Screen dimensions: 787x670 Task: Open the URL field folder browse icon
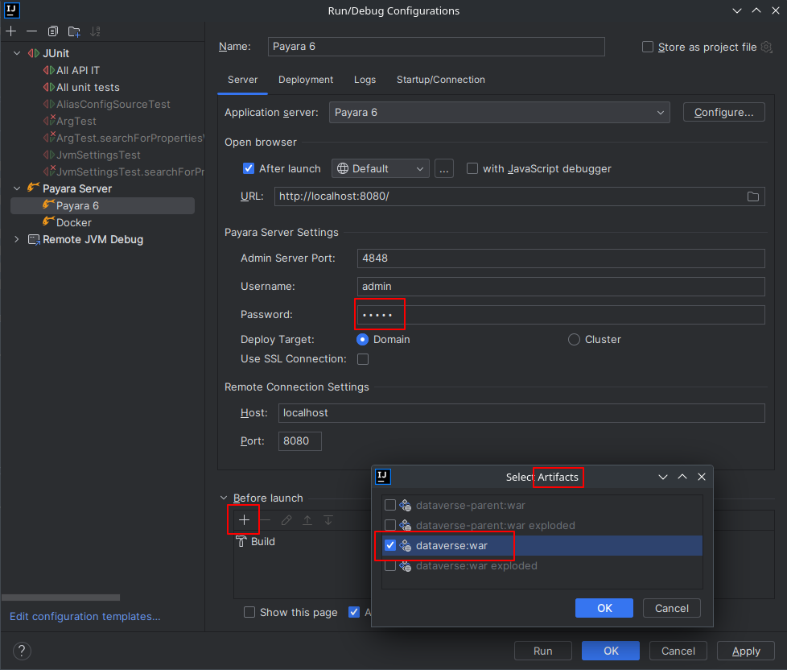click(x=752, y=196)
